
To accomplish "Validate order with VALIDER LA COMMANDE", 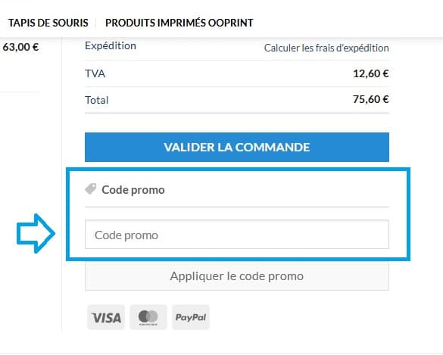I will click(237, 147).
